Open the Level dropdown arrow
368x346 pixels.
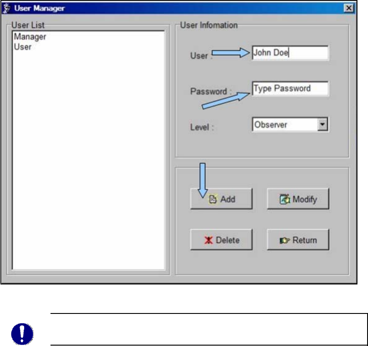323,124
